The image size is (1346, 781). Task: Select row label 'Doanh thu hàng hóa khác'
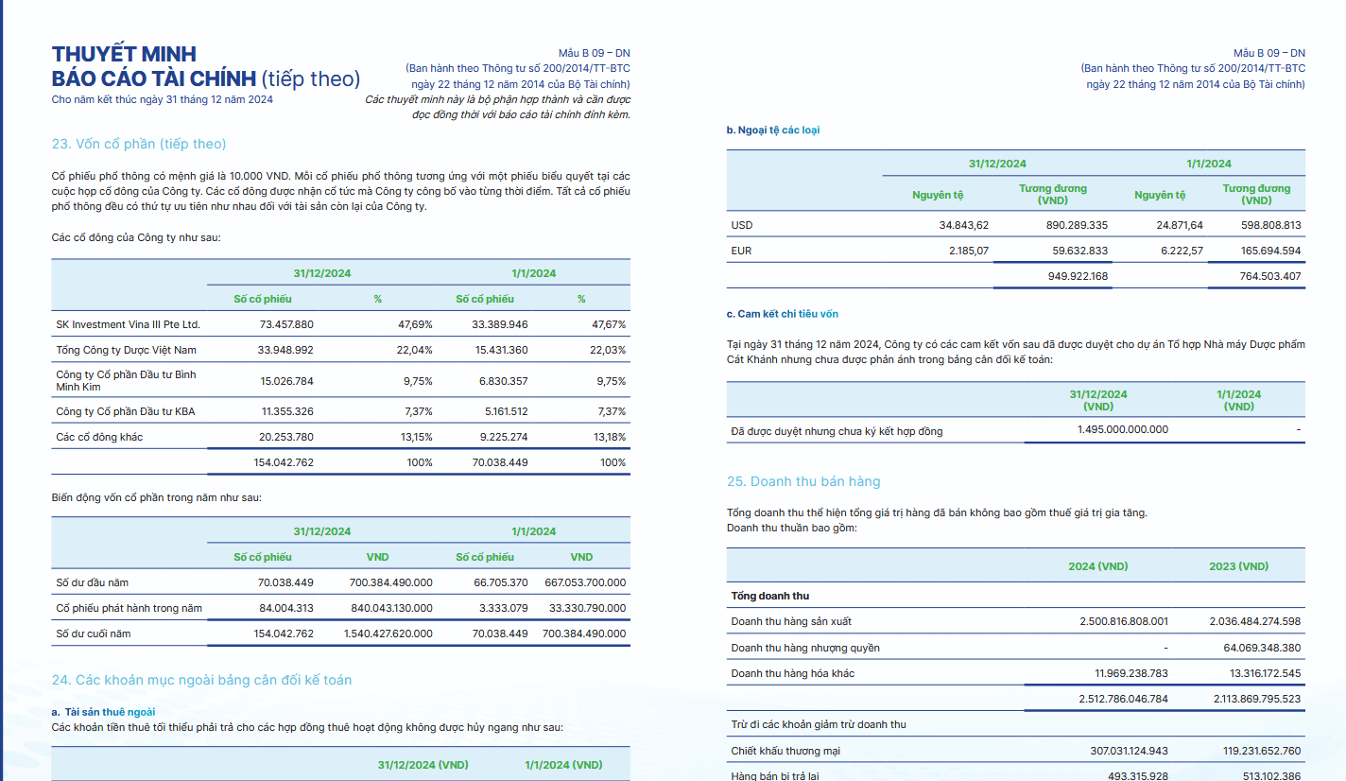point(793,673)
